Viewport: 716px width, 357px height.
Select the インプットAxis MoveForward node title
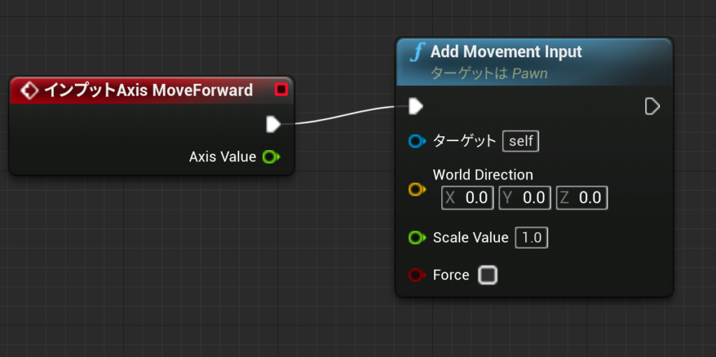click(148, 90)
